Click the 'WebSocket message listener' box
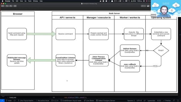 point(17,60)
